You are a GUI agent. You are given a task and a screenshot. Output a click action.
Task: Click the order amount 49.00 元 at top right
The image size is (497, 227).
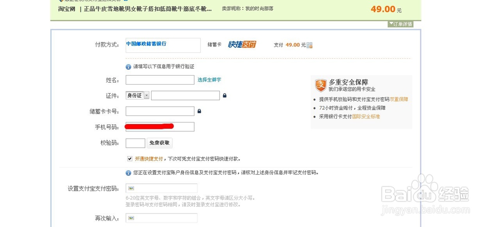click(386, 9)
